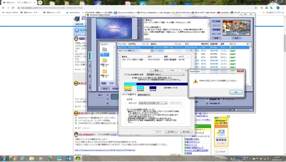Click the volume speaker icon in the system tray
Image resolution: width=286 pixels, height=162 pixels.
[268, 159]
